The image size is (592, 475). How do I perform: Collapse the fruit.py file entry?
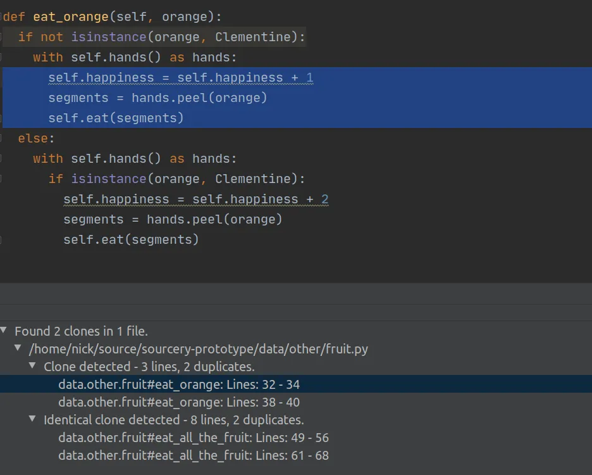pyautogui.click(x=18, y=348)
